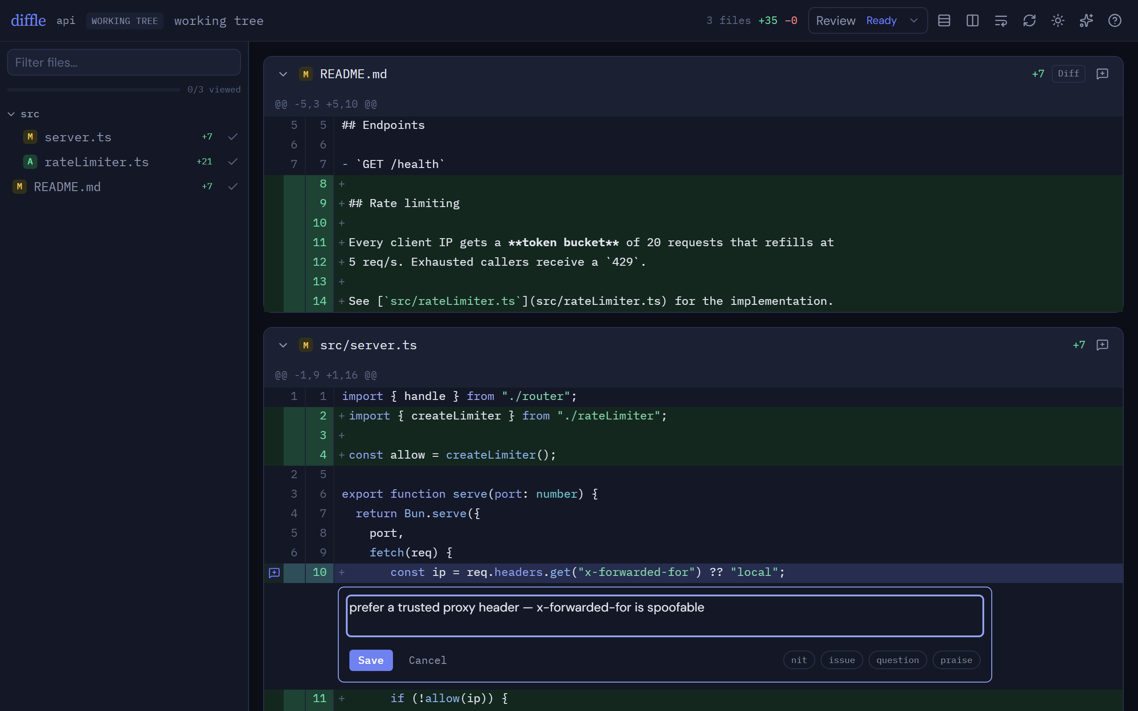1138x711 pixels.
Task: Switch to split diff view icon
Action: (x=973, y=21)
